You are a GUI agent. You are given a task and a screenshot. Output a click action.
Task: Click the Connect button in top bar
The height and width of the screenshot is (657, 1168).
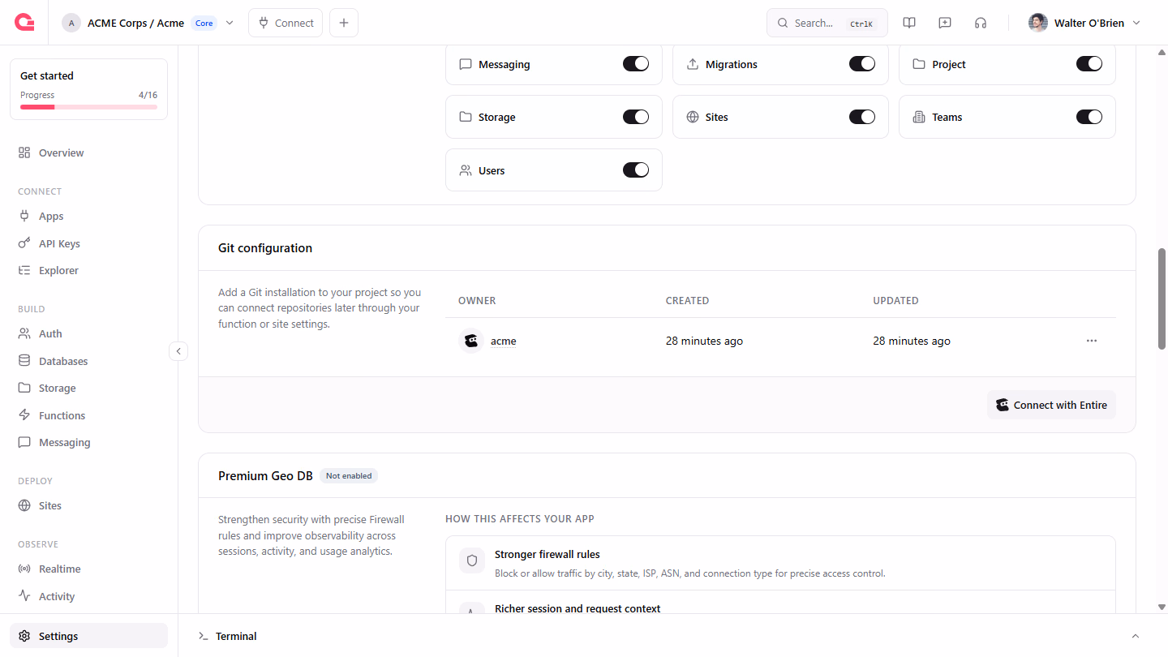(286, 23)
